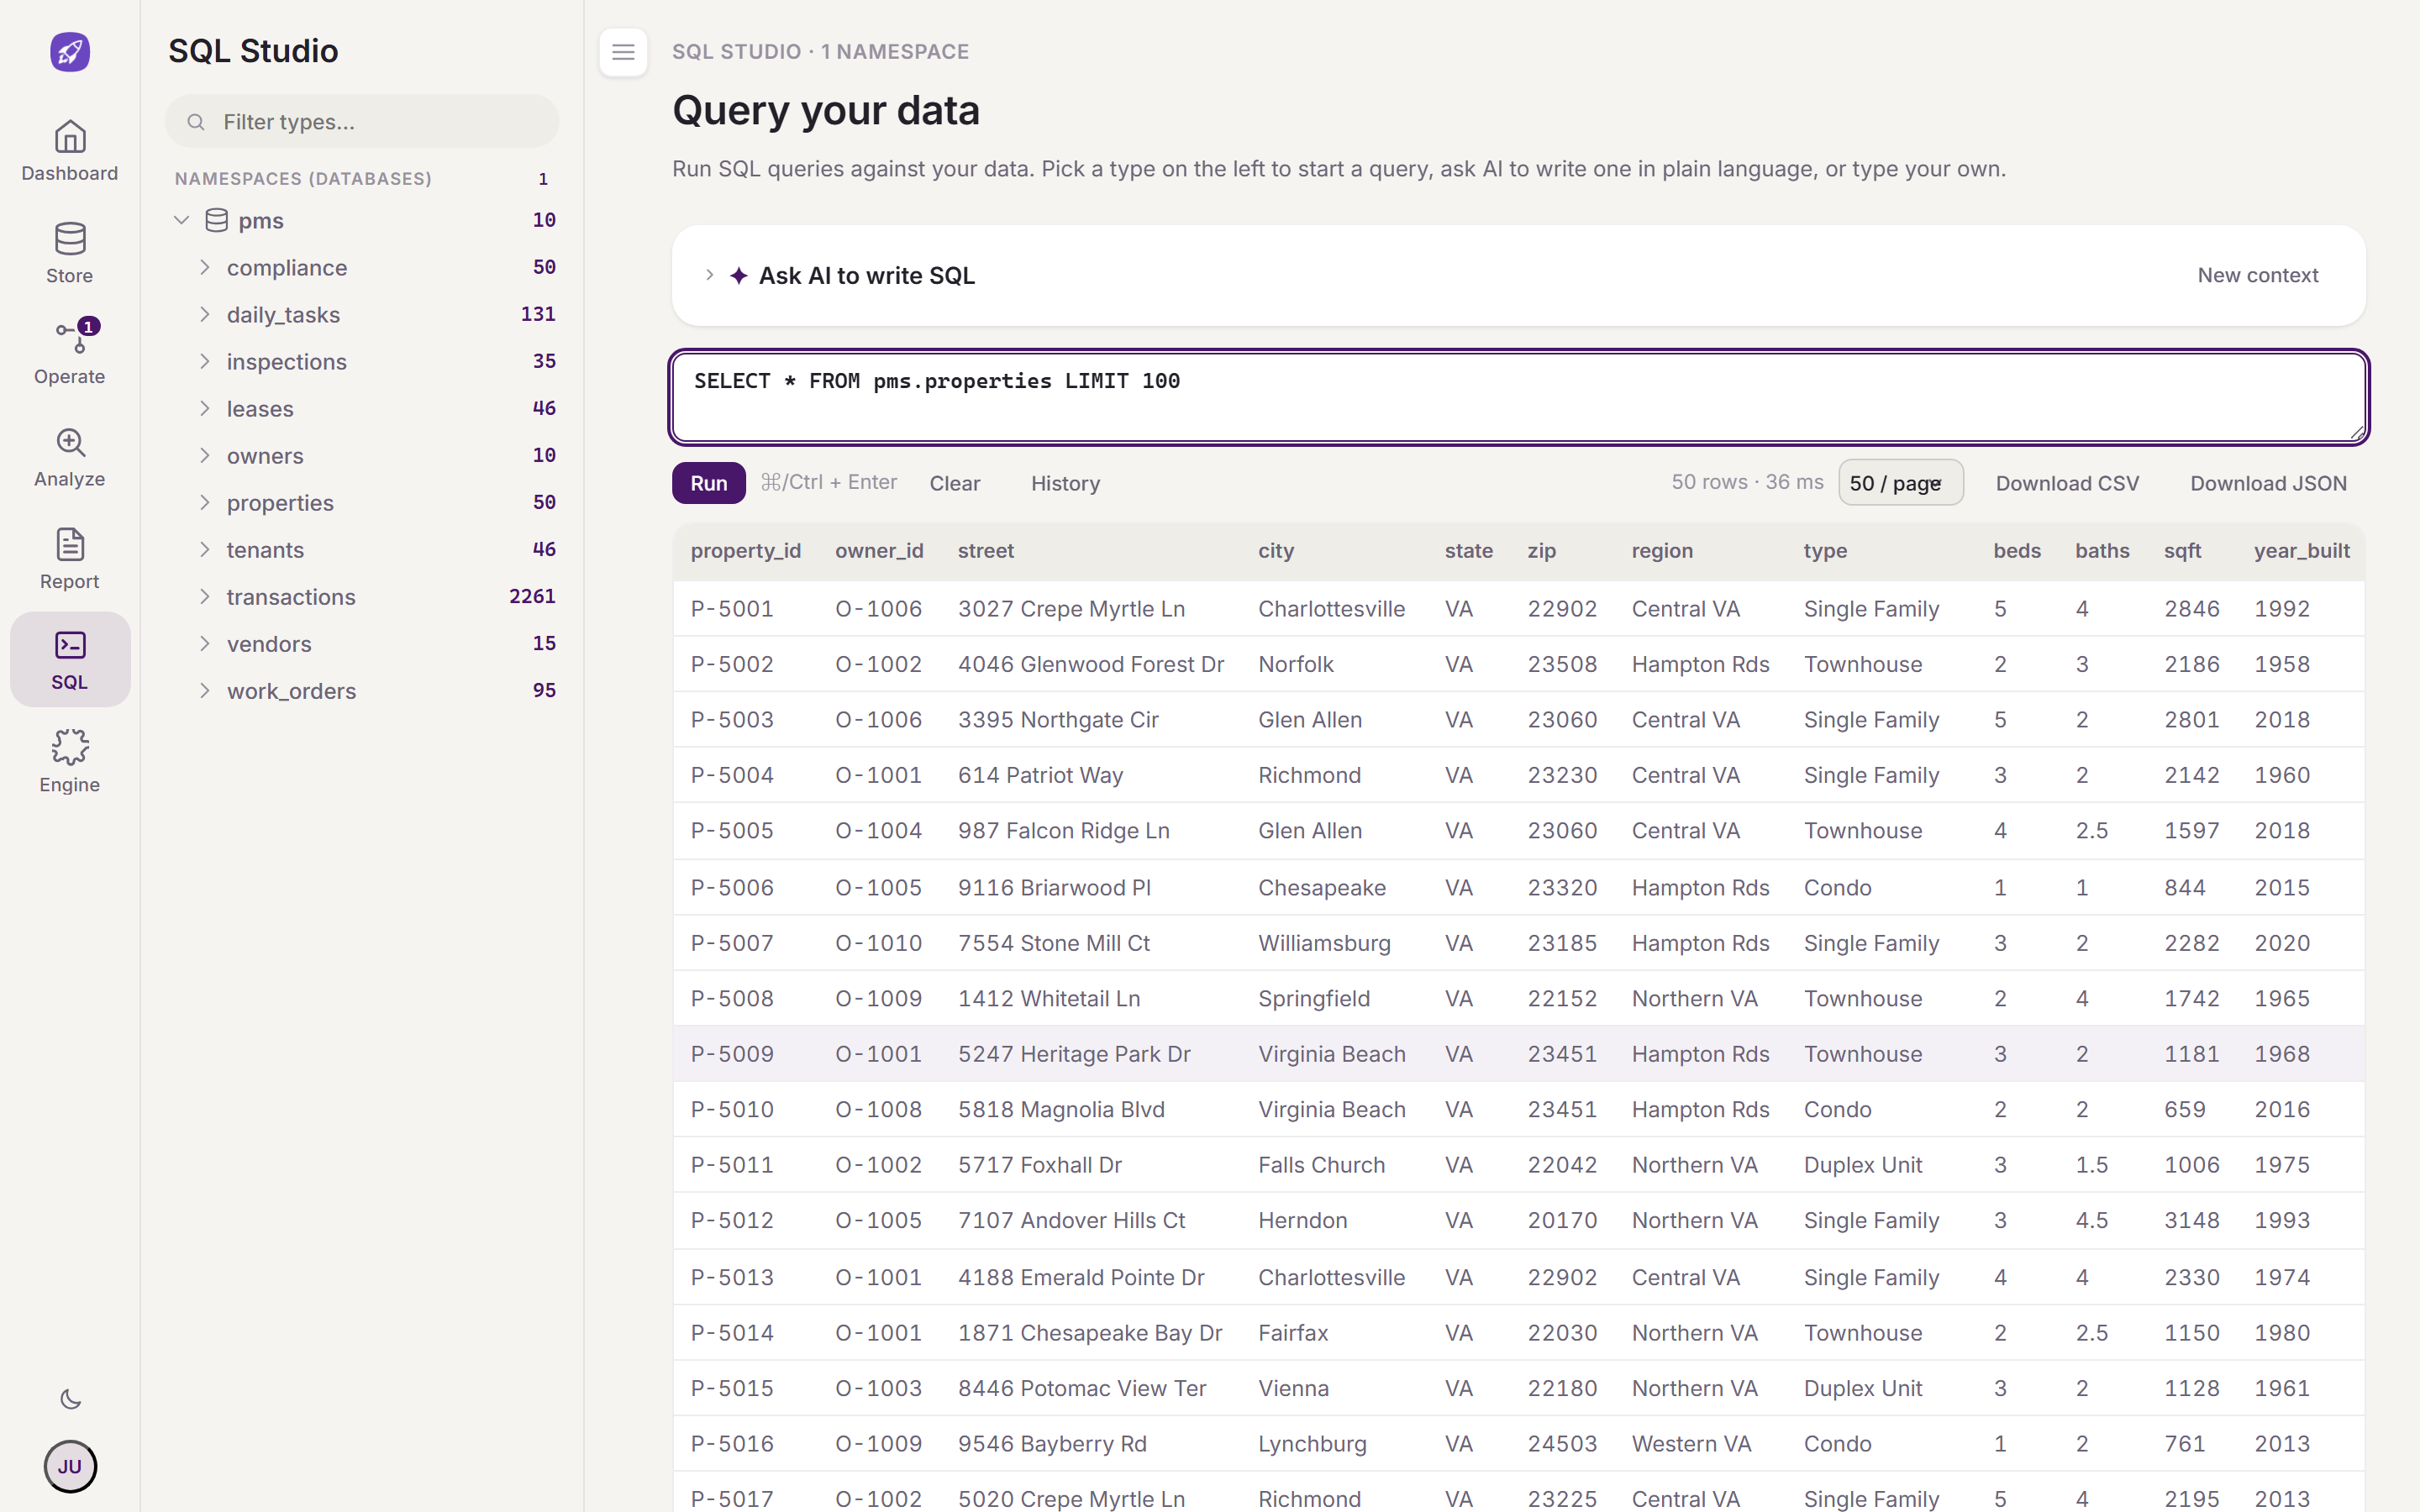The height and width of the screenshot is (1512, 2420).
Task: Click the owner_id column header
Action: coord(879,551)
